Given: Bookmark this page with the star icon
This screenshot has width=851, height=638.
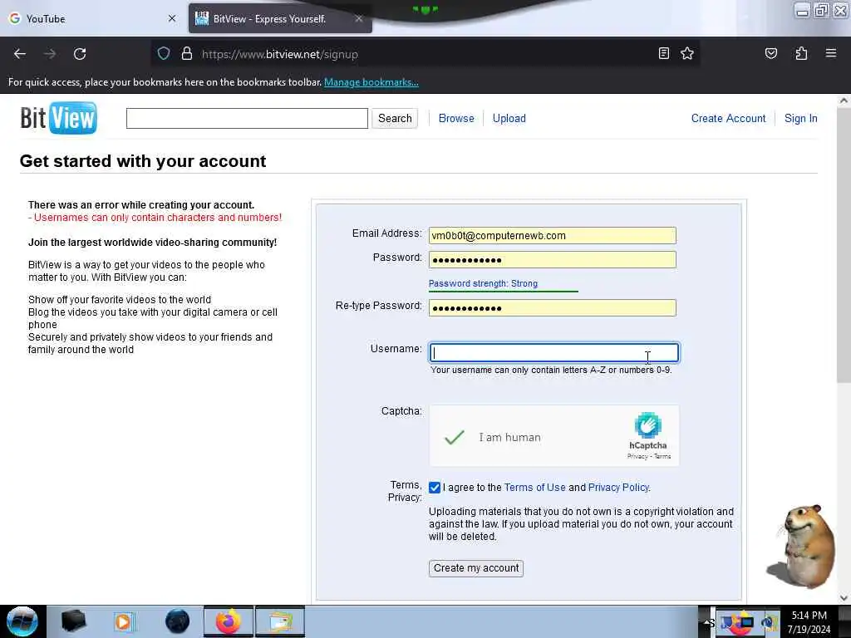Looking at the screenshot, I should 687,53.
